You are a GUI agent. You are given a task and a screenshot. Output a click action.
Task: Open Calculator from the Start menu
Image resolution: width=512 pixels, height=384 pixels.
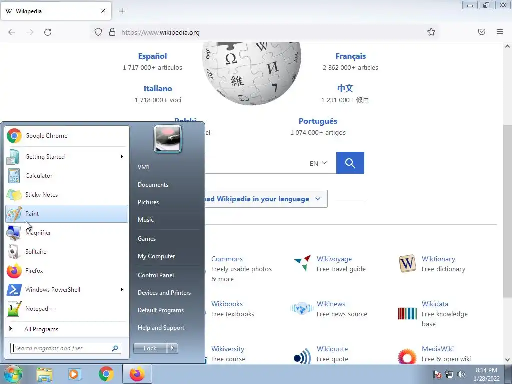(67, 175)
